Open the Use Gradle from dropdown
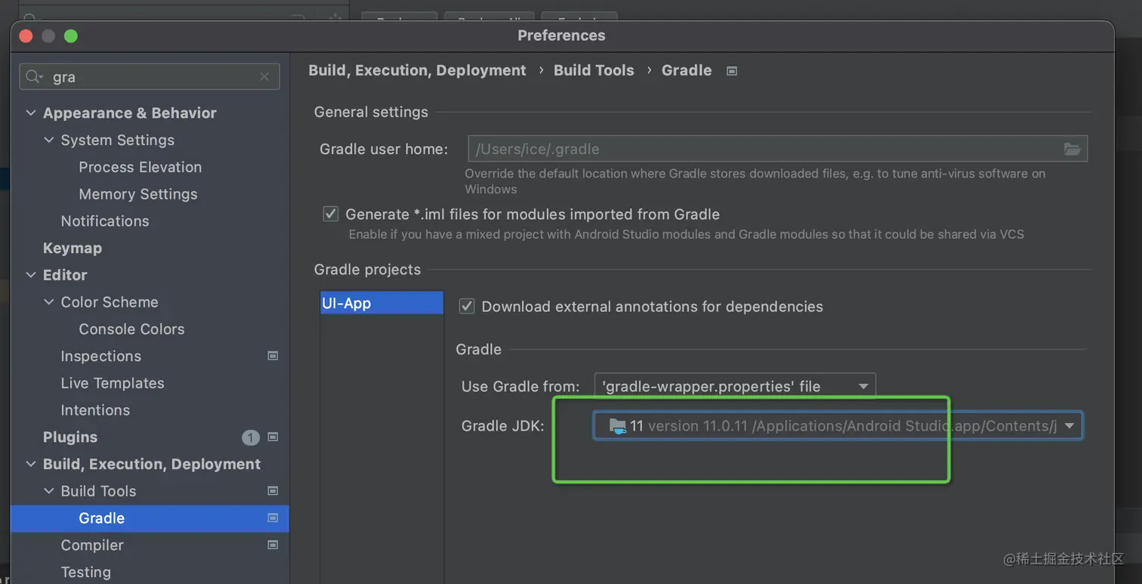The width and height of the screenshot is (1142, 584). coord(734,386)
